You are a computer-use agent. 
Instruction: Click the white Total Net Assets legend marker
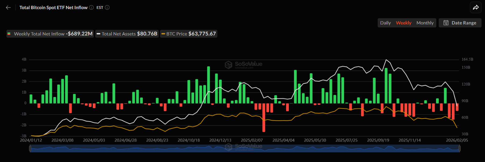[x=98, y=34]
